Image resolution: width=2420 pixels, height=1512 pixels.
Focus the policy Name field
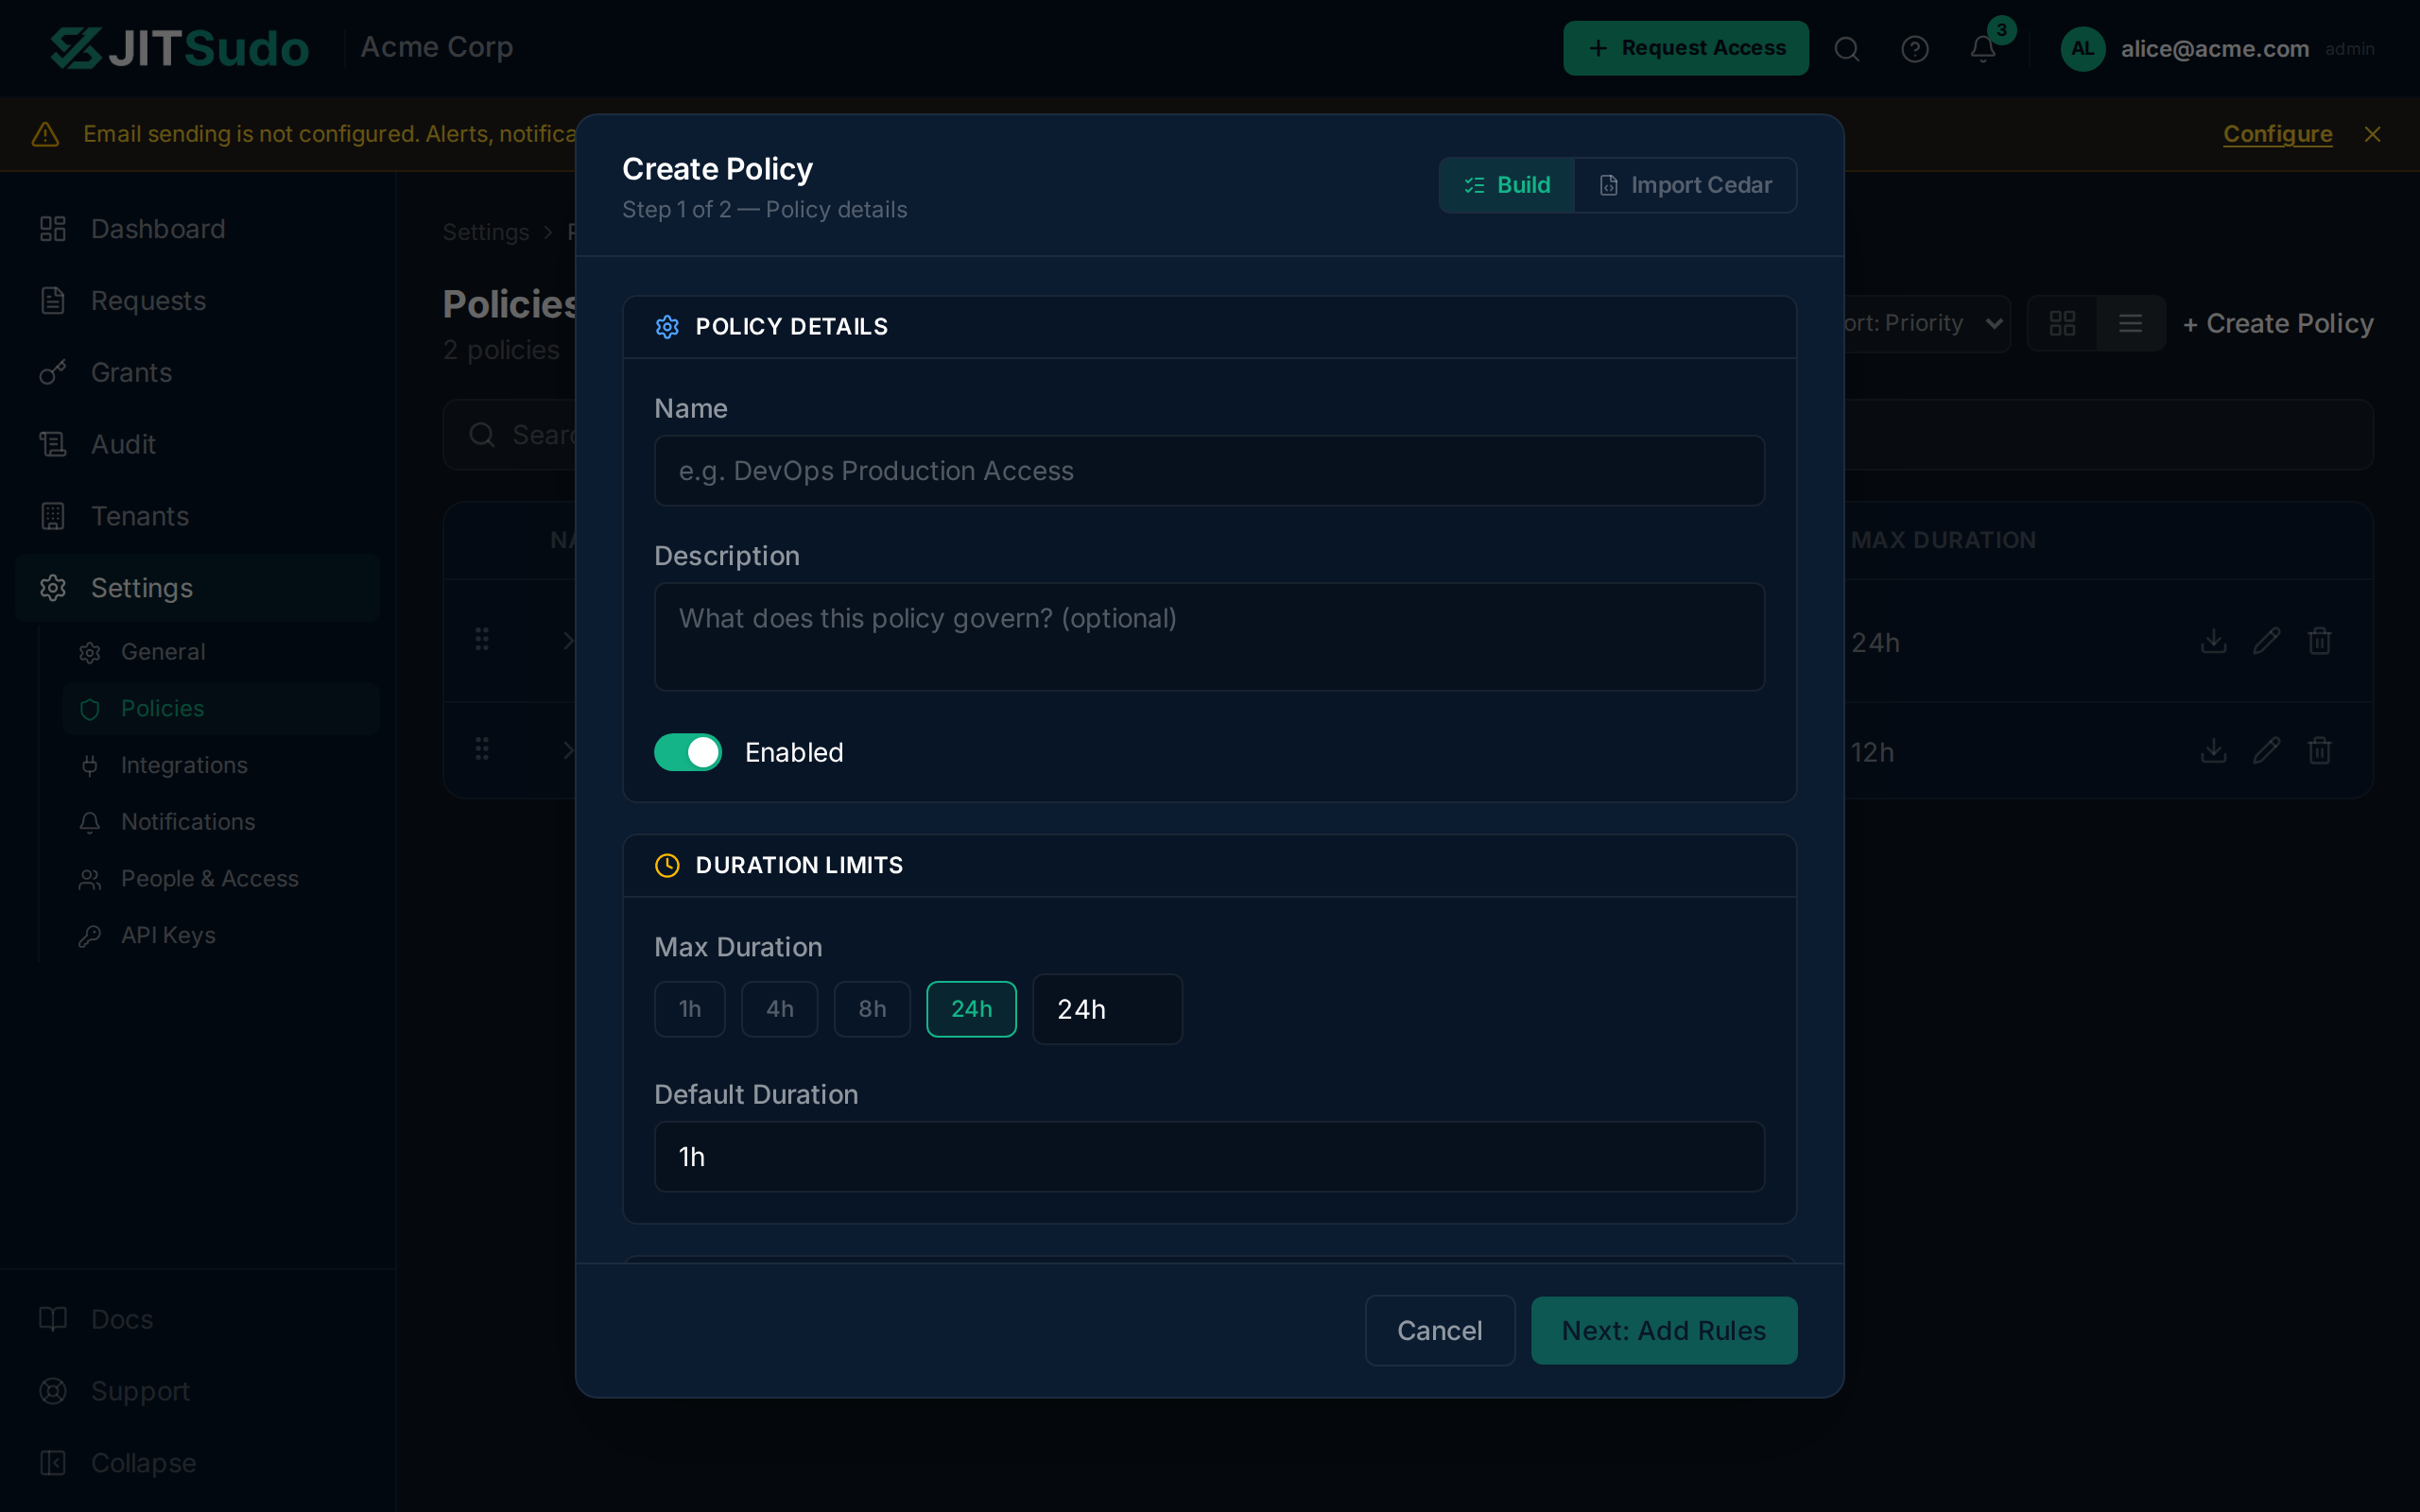point(1209,471)
